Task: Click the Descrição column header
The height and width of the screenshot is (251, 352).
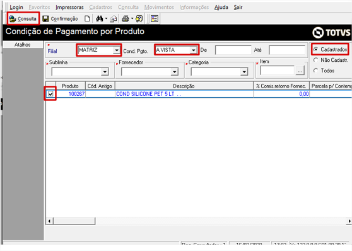Action: point(184,86)
